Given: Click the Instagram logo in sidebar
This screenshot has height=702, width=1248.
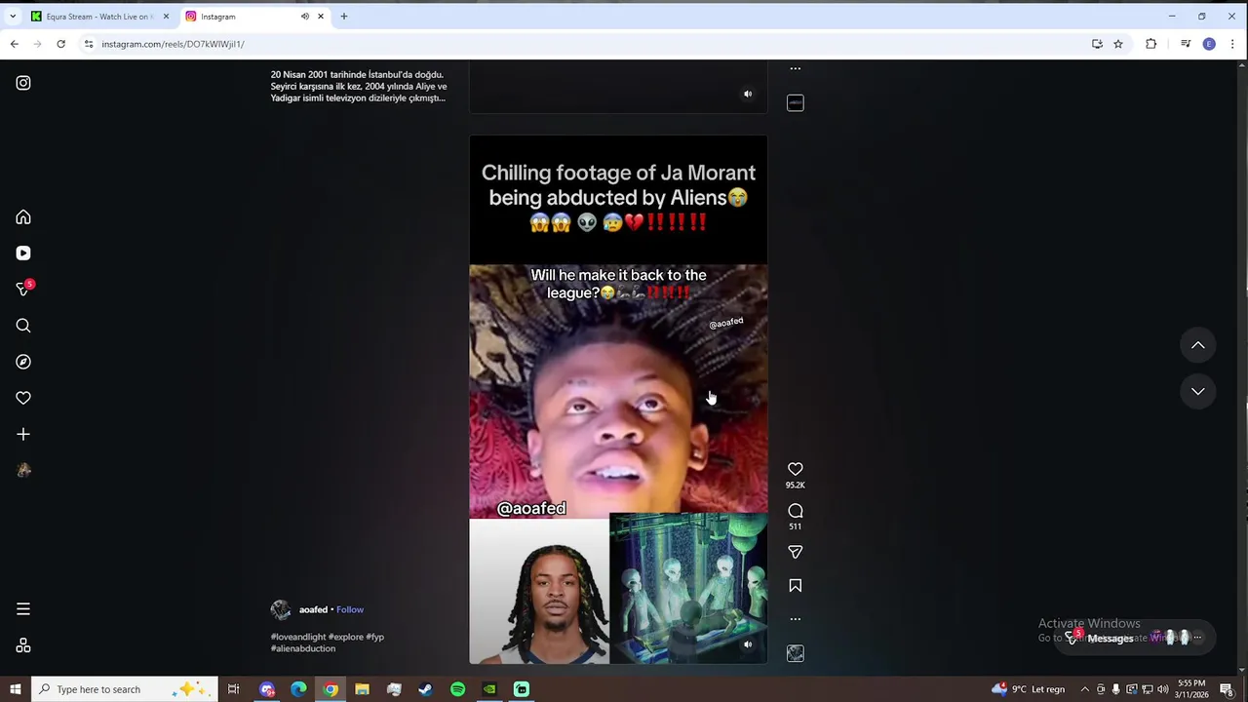Looking at the screenshot, I should point(23,83).
